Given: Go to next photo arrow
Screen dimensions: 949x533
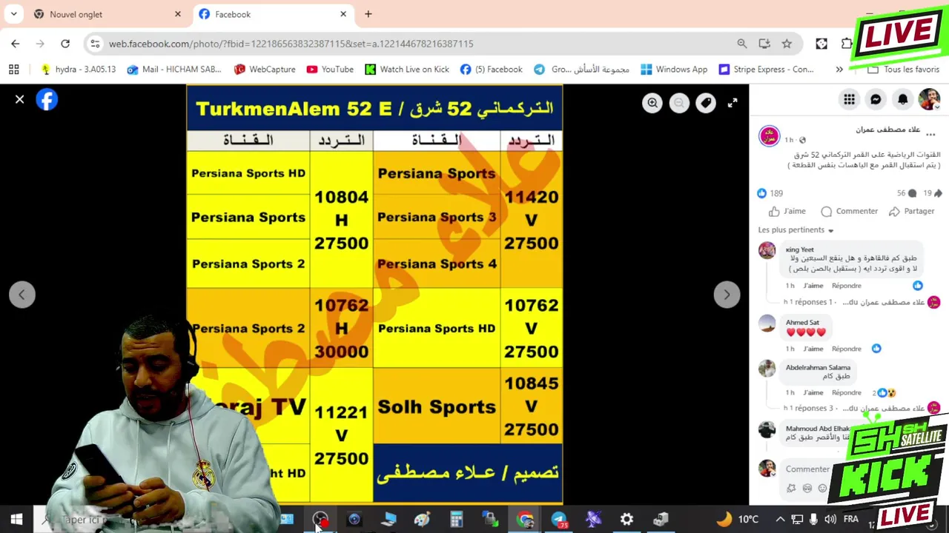Looking at the screenshot, I should click(727, 295).
